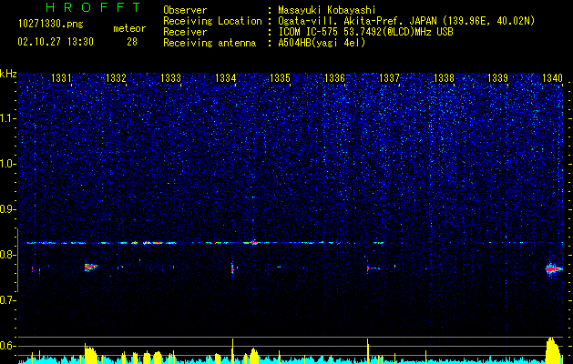
Task: Click the 1338 time marker
Action: (444, 77)
